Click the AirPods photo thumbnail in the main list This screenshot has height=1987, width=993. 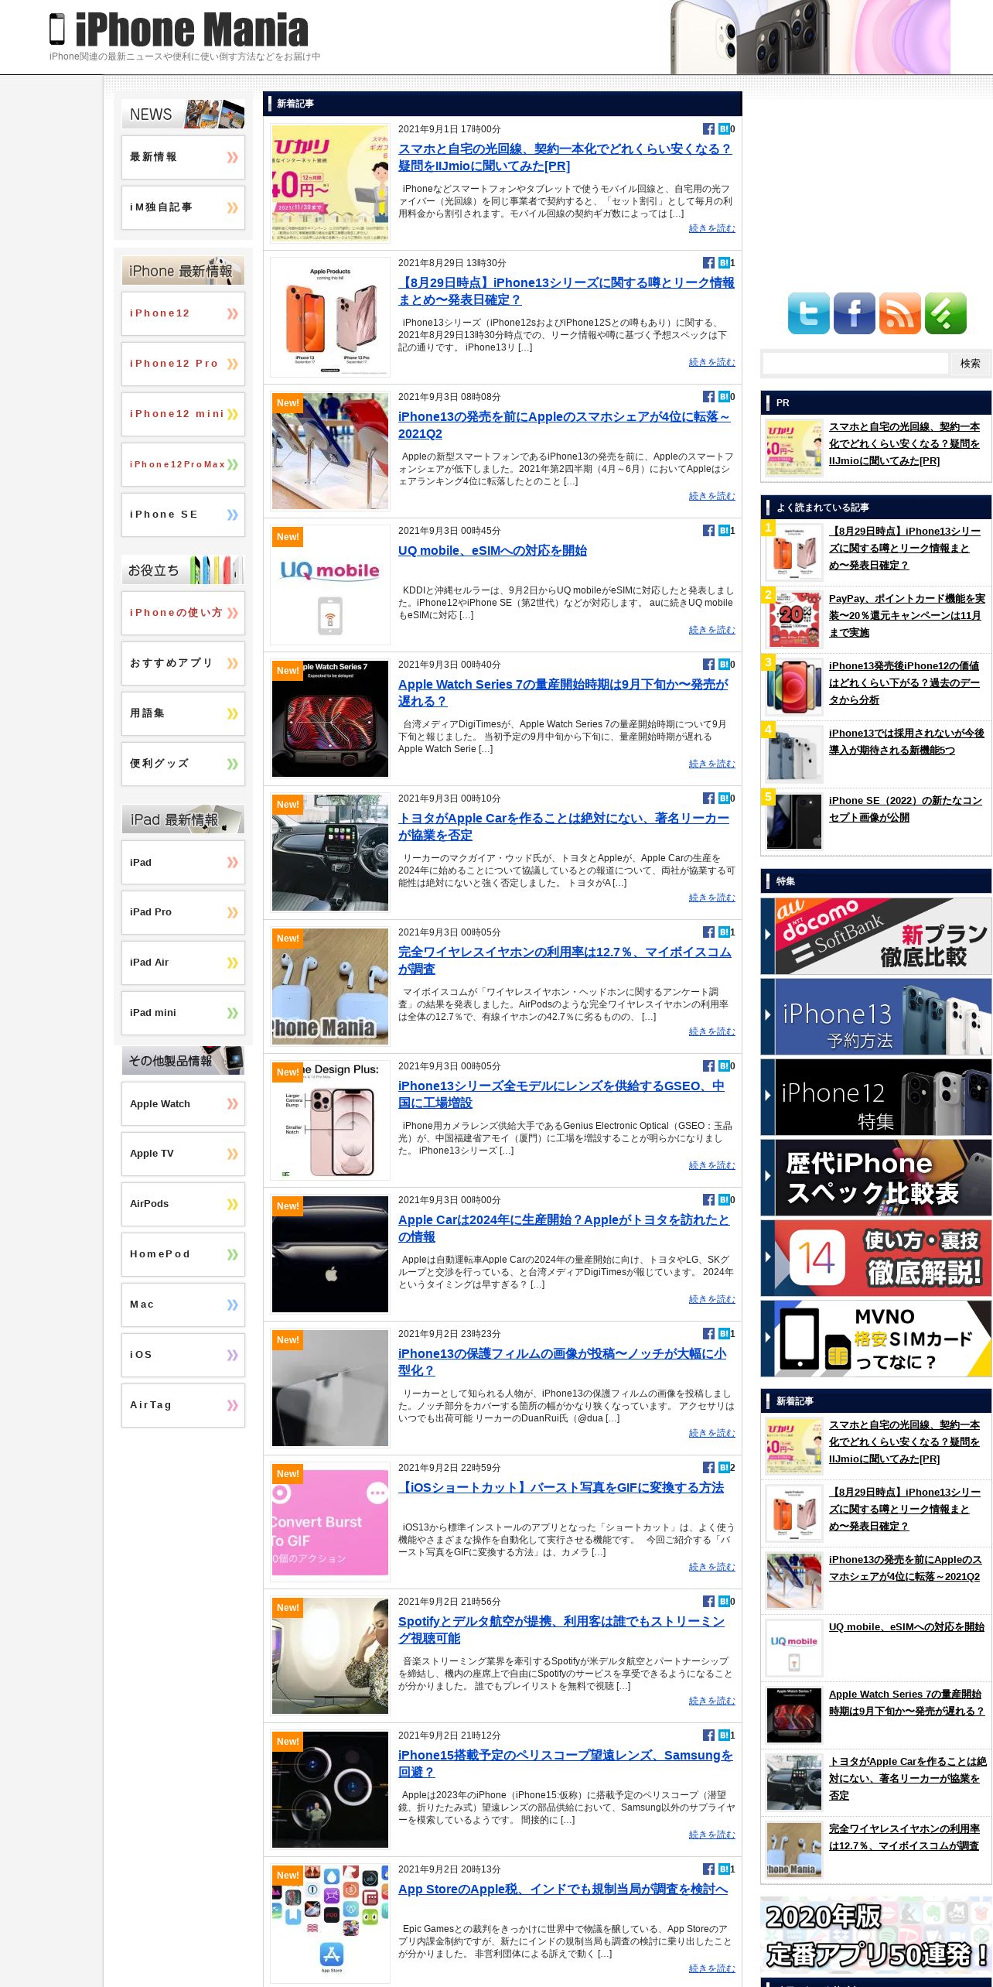tap(330, 987)
